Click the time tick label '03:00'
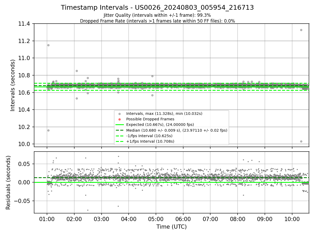The width and height of the screenshot is (315, 236). click(102, 219)
